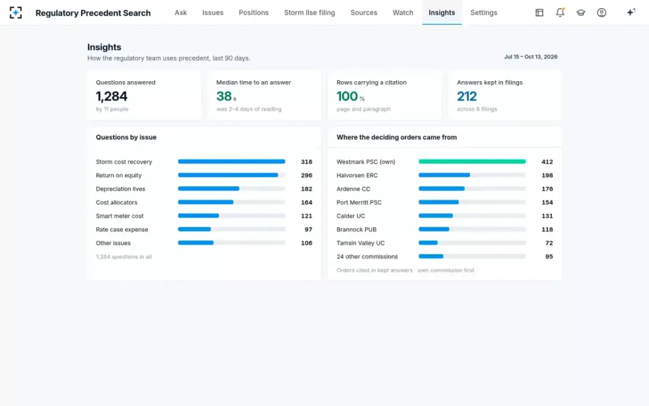Click the Other issues label
Screen dimensions: 649x406
click(114, 243)
